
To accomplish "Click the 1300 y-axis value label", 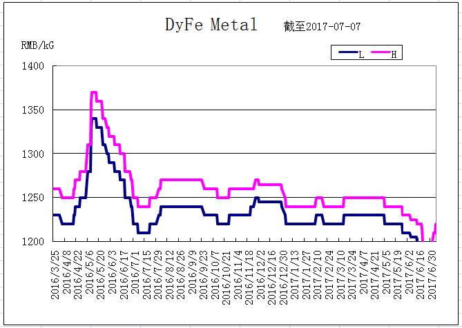I will [x=33, y=154].
